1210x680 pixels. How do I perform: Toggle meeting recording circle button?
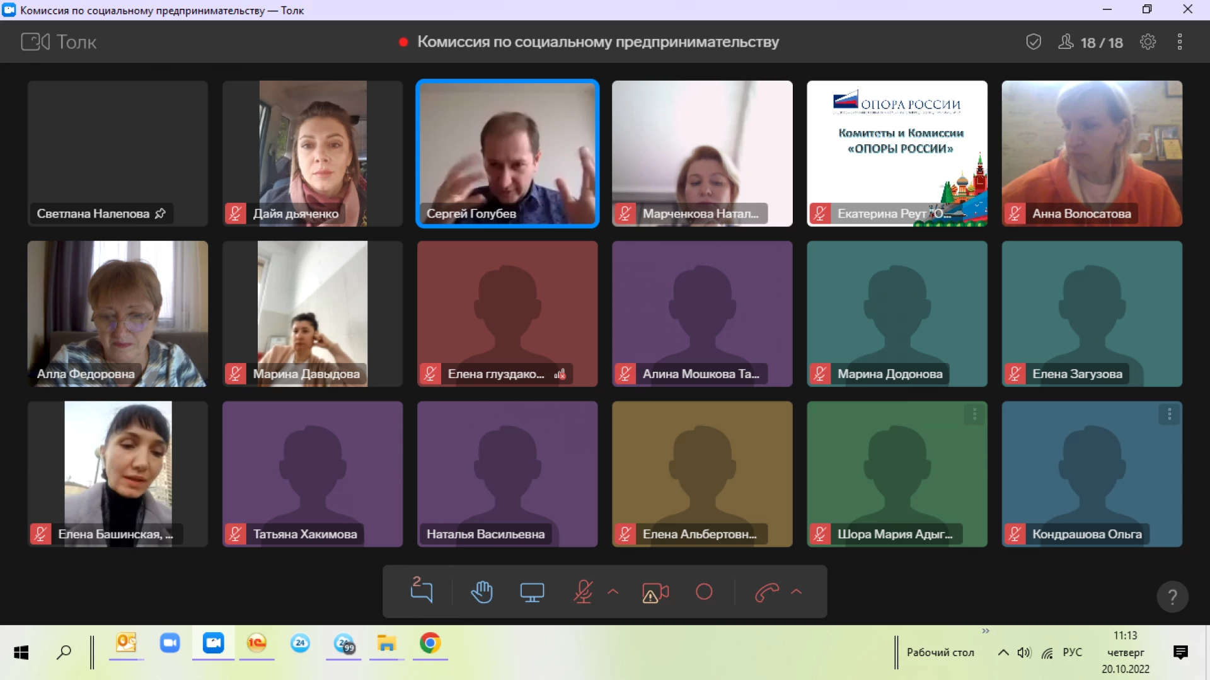tap(704, 592)
